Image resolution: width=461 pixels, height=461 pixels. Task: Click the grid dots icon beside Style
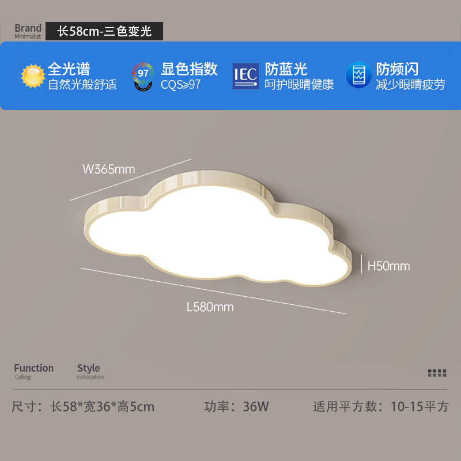(x=437, y=373)
